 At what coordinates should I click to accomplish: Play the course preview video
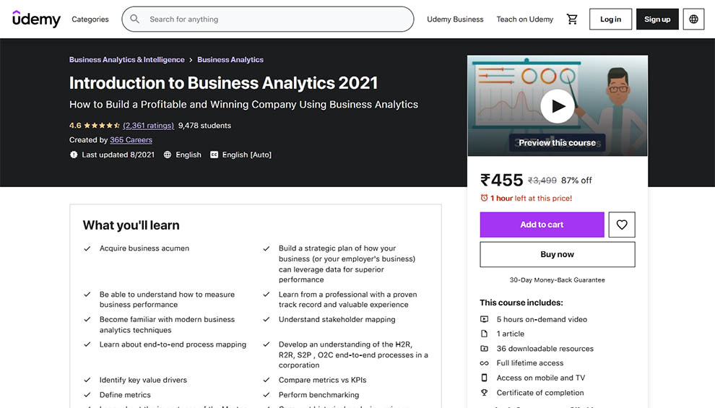pos(558,106)
